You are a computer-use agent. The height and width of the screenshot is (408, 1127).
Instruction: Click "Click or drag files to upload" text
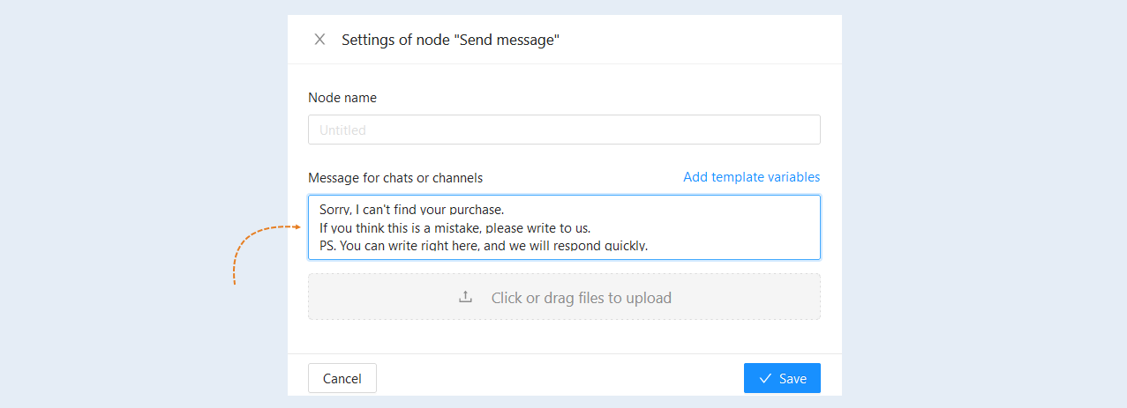(x=582, y=298)
